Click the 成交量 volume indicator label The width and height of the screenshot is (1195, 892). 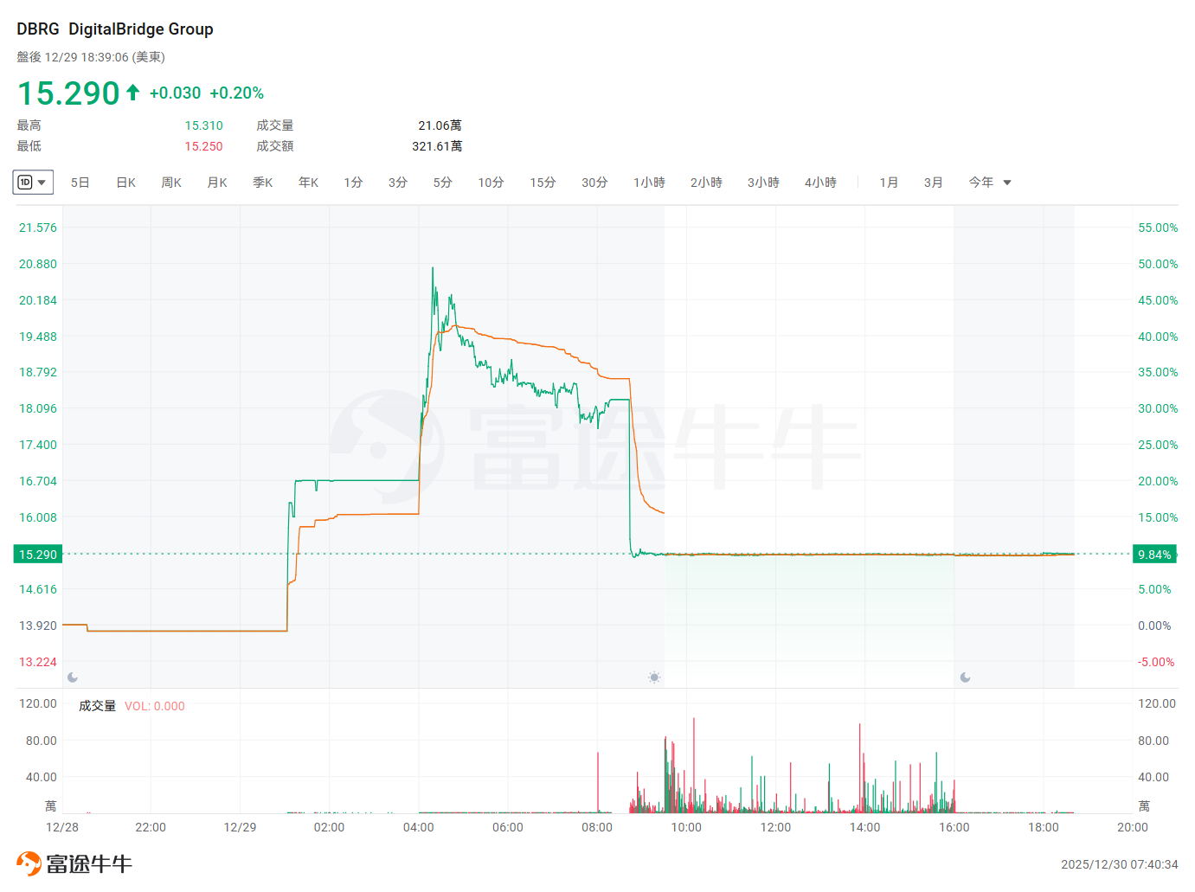[97, 706]
